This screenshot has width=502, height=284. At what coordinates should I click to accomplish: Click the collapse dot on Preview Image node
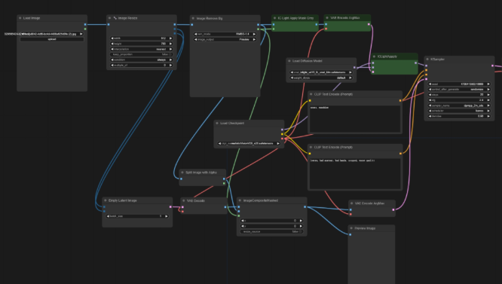pos(351,228)
